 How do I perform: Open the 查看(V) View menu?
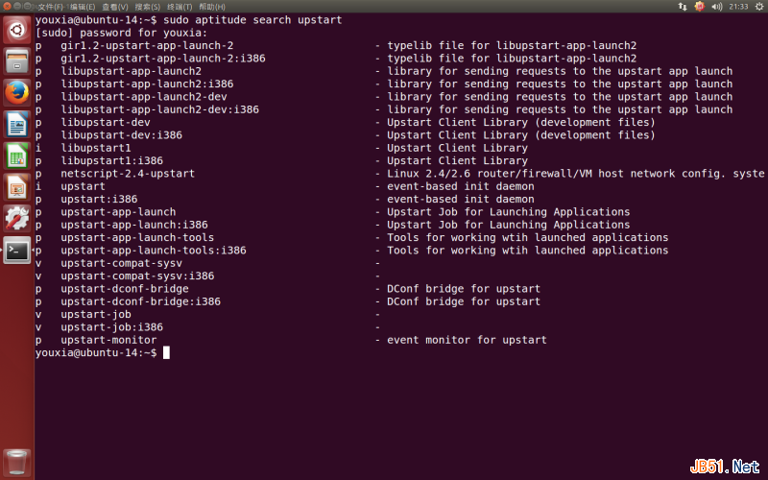pyautogui.click(x=115, y=7)
